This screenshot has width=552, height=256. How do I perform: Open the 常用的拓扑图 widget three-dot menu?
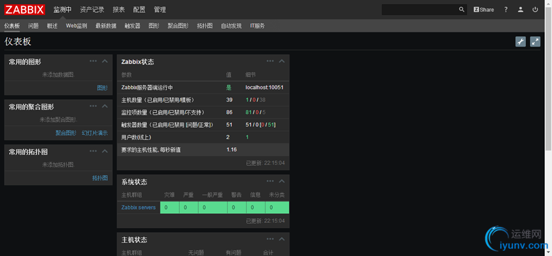tap(93, 151)
